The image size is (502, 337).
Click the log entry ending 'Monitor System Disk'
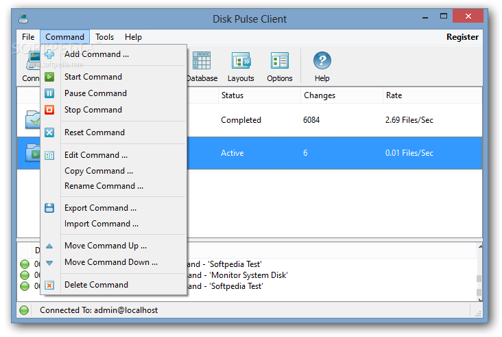(x=237, y=275)
